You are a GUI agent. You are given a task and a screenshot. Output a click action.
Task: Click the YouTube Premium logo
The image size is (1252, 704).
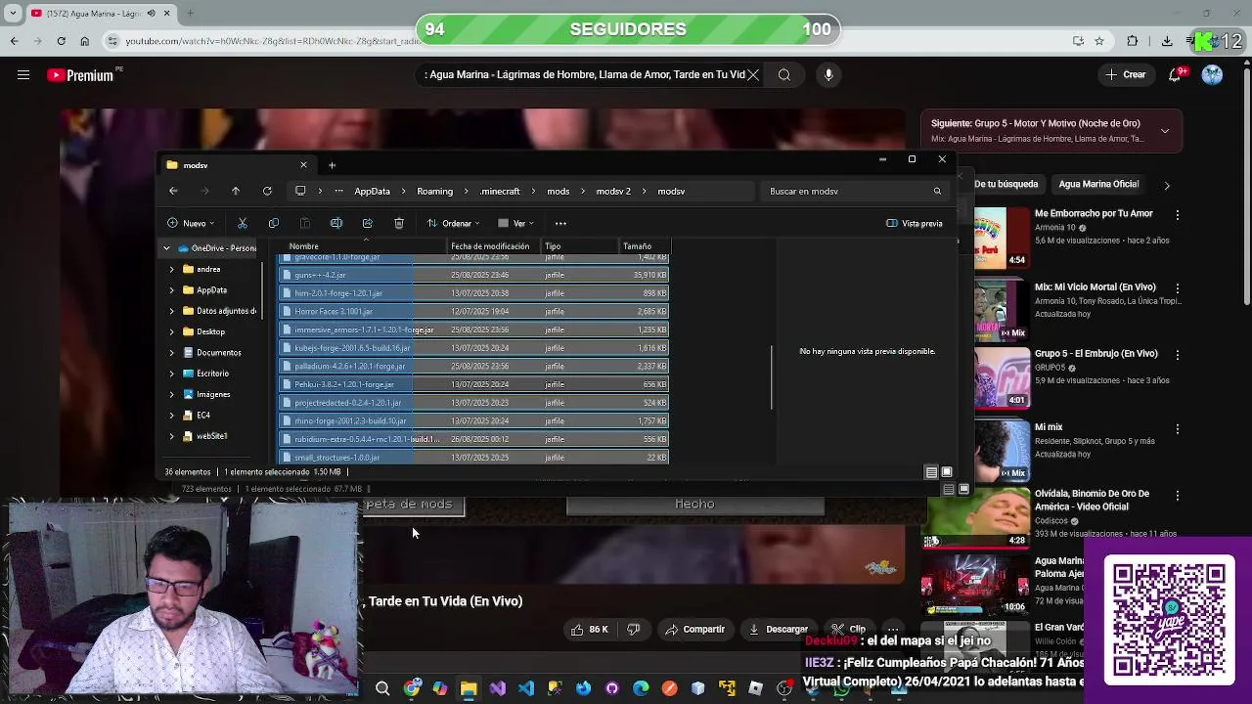click(x=82, y=75)
